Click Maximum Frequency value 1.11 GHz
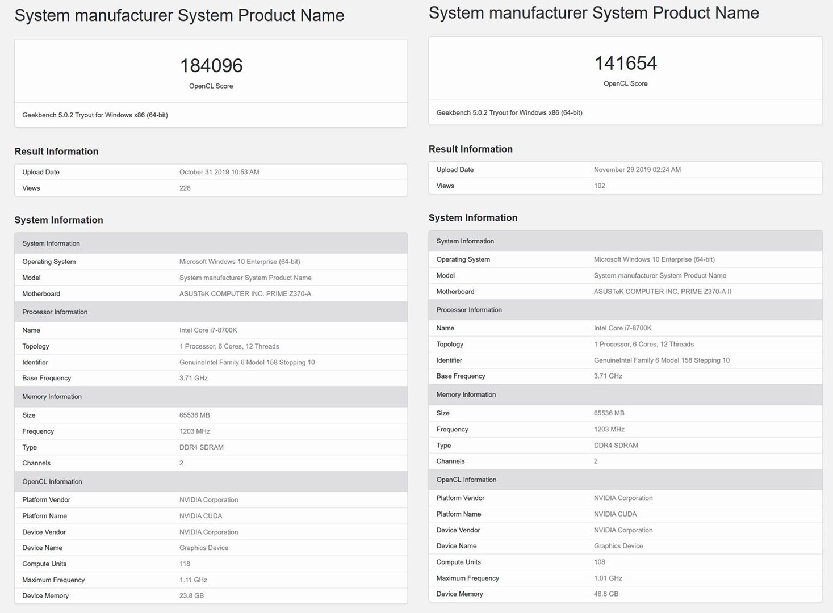This screenshot has height=613, width=833. pyautogui.click(x=193, y=580)
